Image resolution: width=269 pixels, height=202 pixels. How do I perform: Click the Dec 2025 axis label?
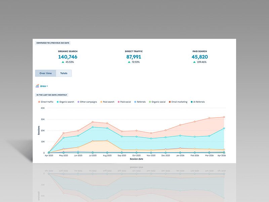(165, 156)
